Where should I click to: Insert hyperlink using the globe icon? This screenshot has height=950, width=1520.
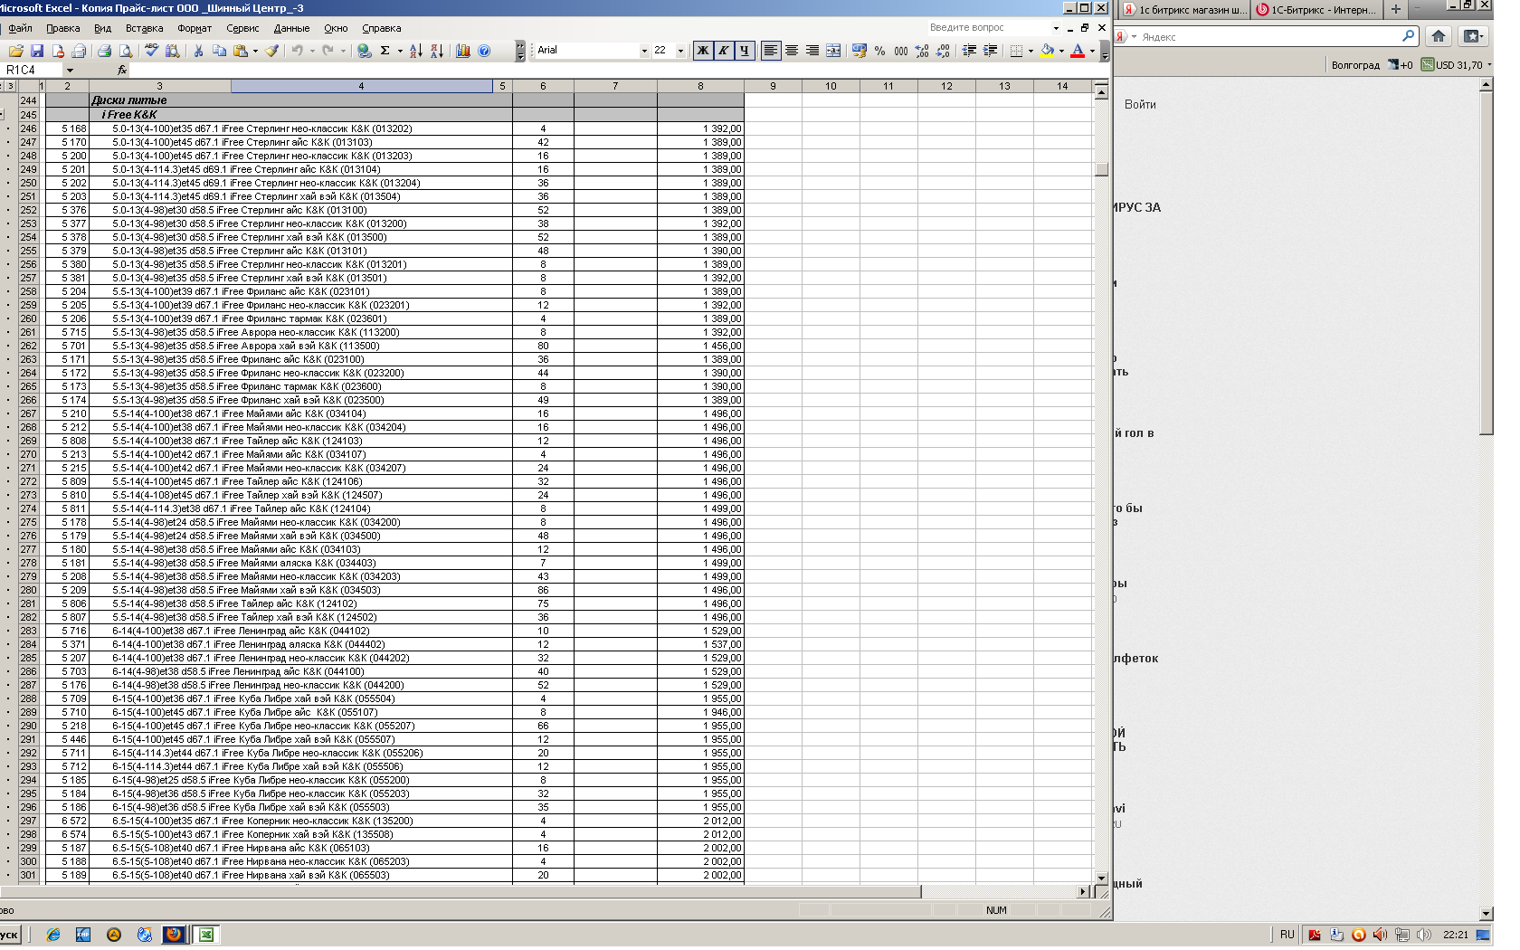point(364,51)
